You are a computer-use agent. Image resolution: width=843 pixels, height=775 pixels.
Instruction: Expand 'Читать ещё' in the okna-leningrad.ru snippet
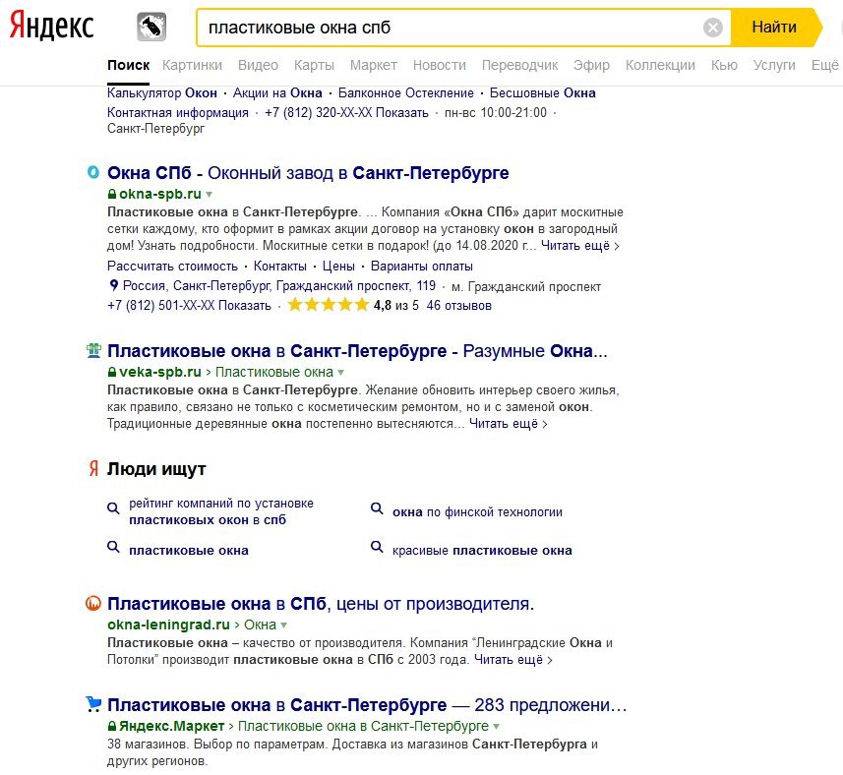click(513, 660)
